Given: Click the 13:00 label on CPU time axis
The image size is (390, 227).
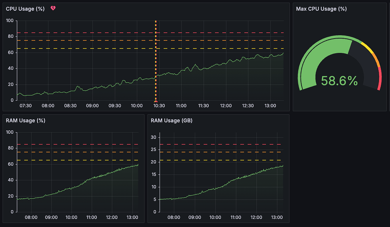Looking at the screenshot, I should point(270,106).
